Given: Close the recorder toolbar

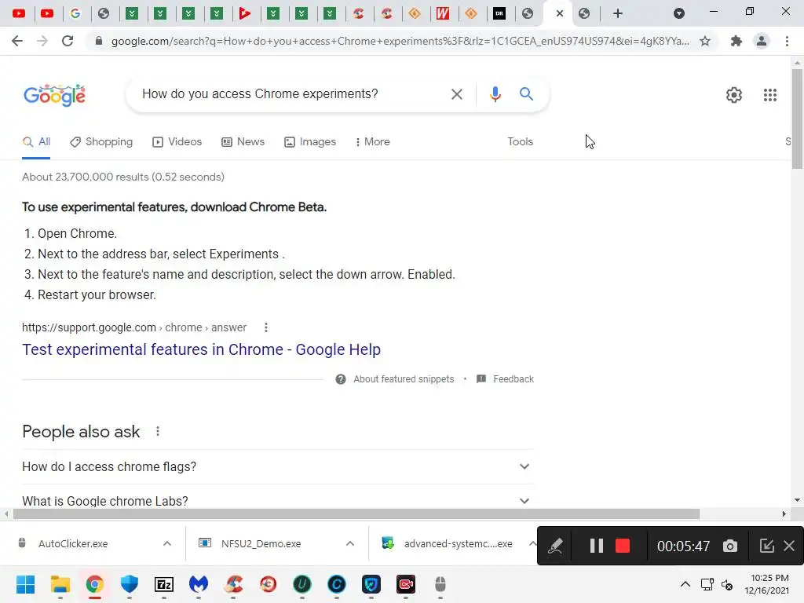Looking at the screenshot, I should click(x=789, y=546).
